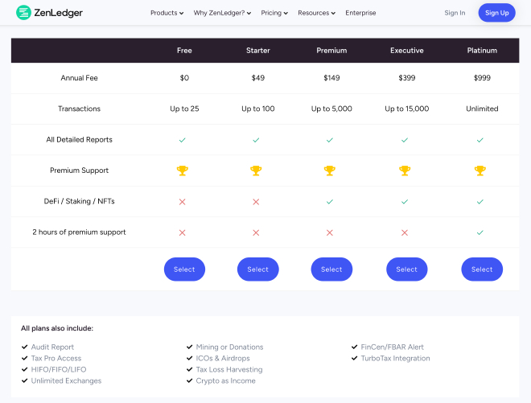Click 2 hours premium support X for Free
Viewport: 531px width, 403px height.
pyautogui.click(x=182, y=232)
